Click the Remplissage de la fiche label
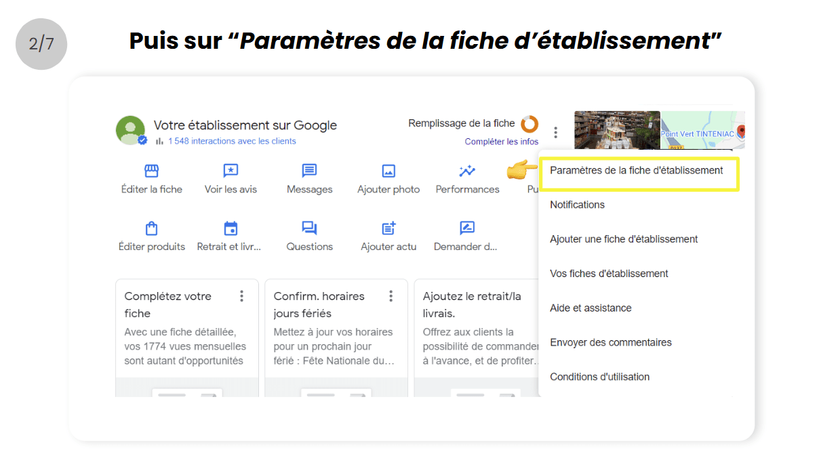819x458 pixels. coord(462,123)
